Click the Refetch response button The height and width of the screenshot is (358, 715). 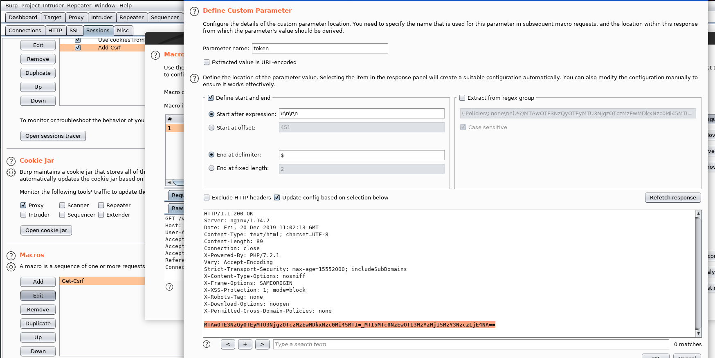tap(673, 197)
